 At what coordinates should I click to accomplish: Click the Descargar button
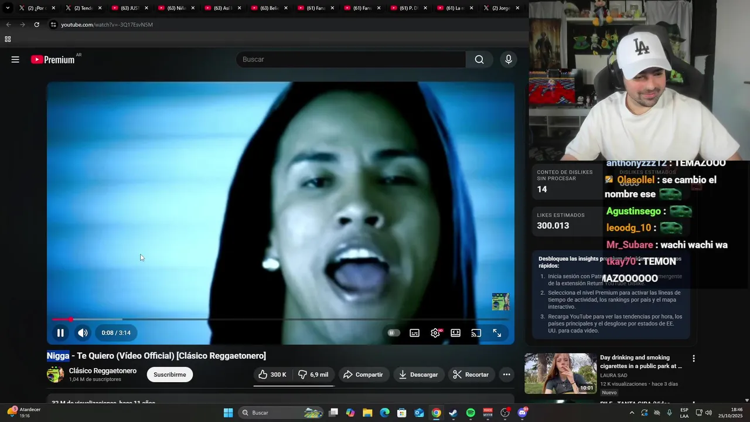(418, 375)
